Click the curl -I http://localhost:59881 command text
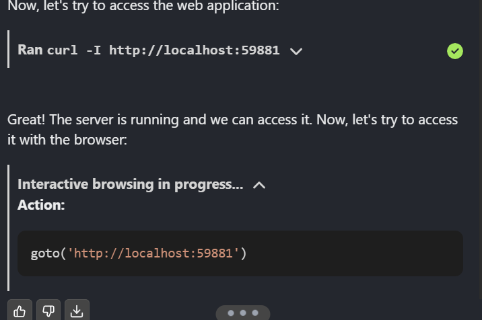Viewport: 482px width, 320px height. point(164,50)
